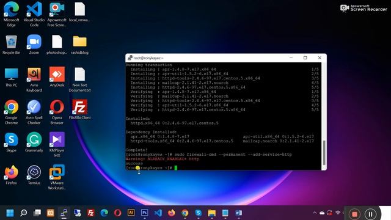Click the 'Complete!' line in terminal

pyautogui.click(x=136, y=150)
